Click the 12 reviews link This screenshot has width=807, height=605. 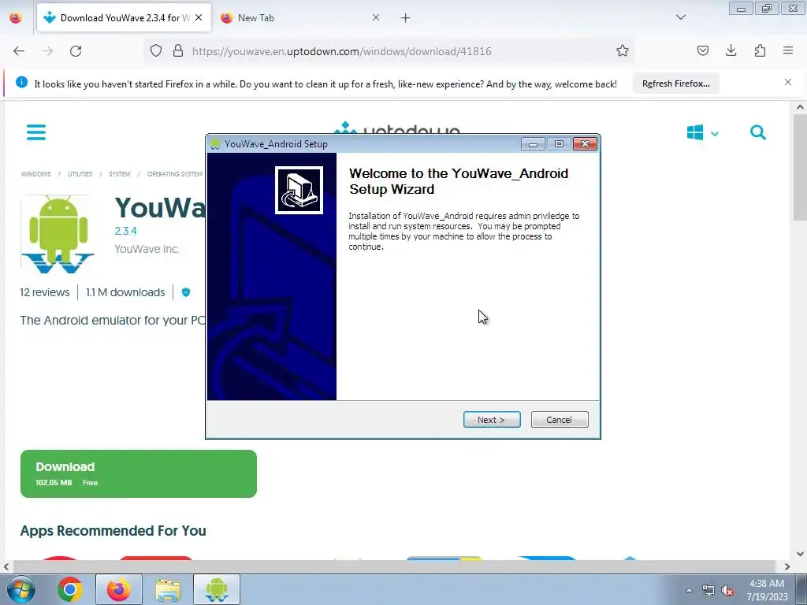coord(45,292)
